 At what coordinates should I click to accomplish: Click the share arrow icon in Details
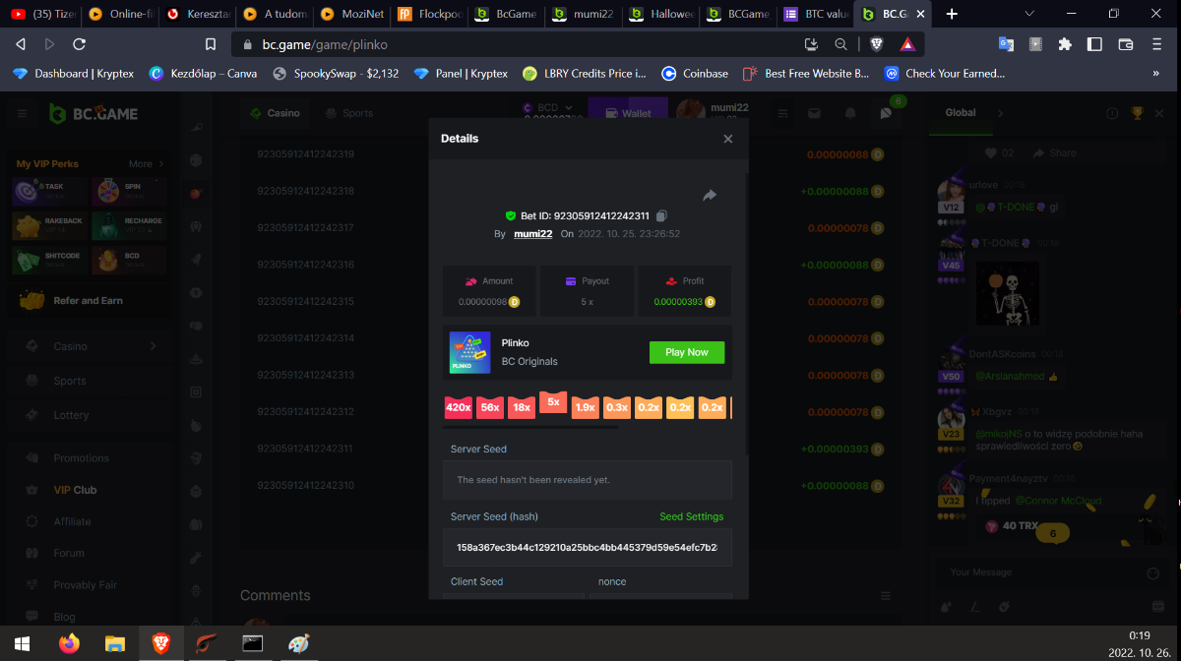[x=710, y=196]
